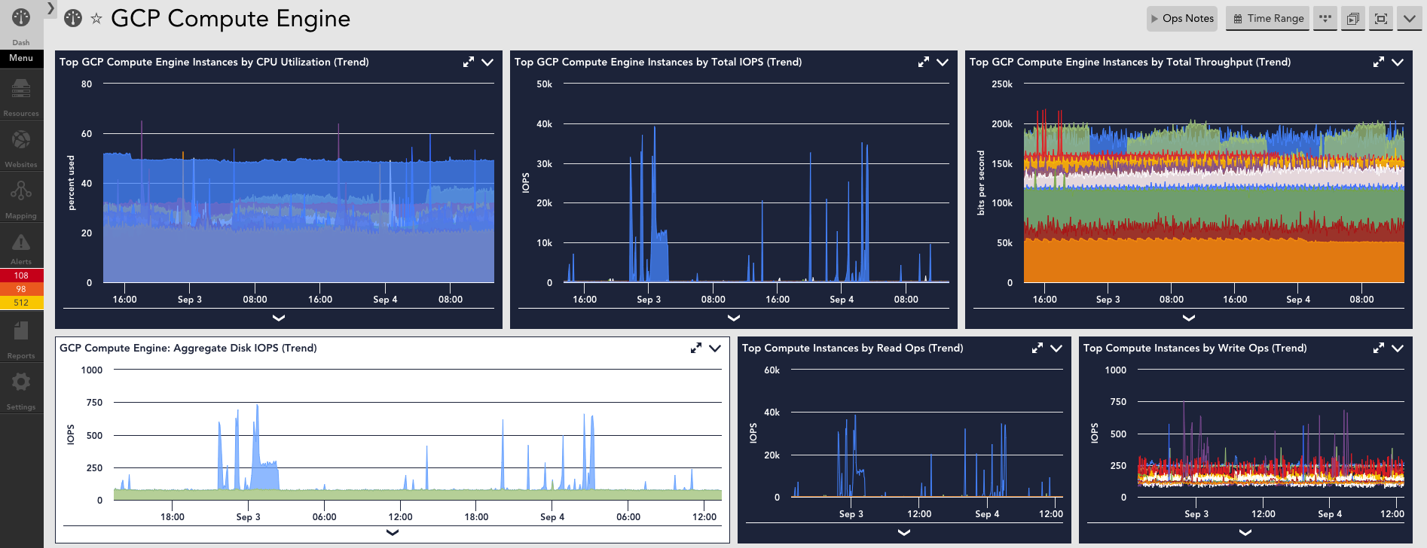1427x548 pixels.
Task: Click the tallest spike in Total IOPS chart
Action: (x=655, y=203)
